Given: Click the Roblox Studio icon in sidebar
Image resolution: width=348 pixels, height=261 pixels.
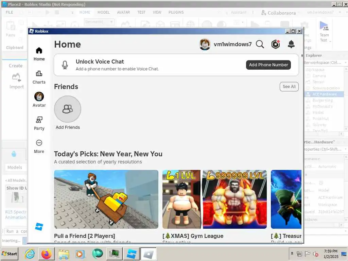Looking at the screenshot, I should coord(39,227).
